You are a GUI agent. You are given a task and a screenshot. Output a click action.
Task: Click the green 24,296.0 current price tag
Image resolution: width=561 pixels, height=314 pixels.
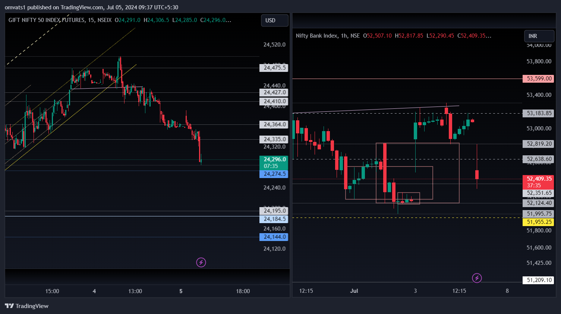[274, 163]
